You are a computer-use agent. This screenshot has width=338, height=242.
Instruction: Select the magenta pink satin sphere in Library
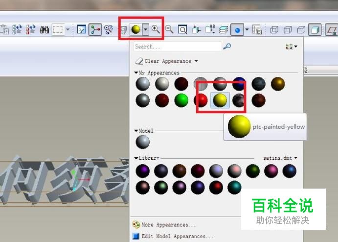tap(271, 171)
